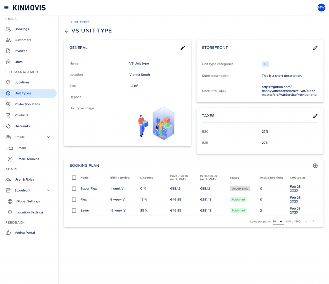Click the unit type storage image

coord(156,124)
